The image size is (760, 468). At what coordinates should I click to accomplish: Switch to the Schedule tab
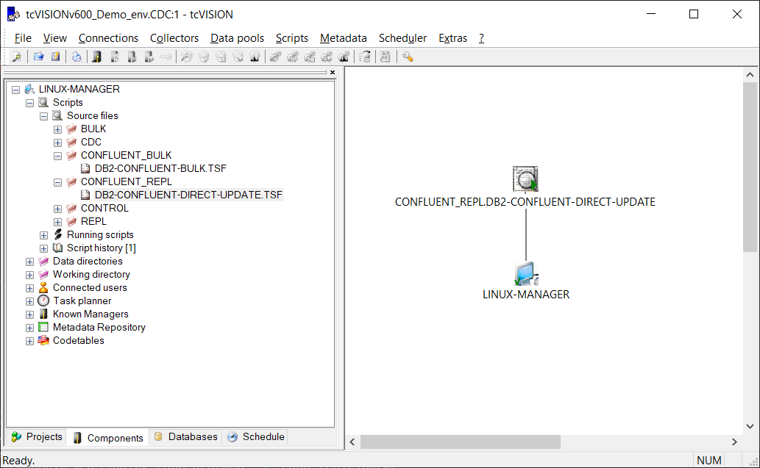click(x=255, y=436)
